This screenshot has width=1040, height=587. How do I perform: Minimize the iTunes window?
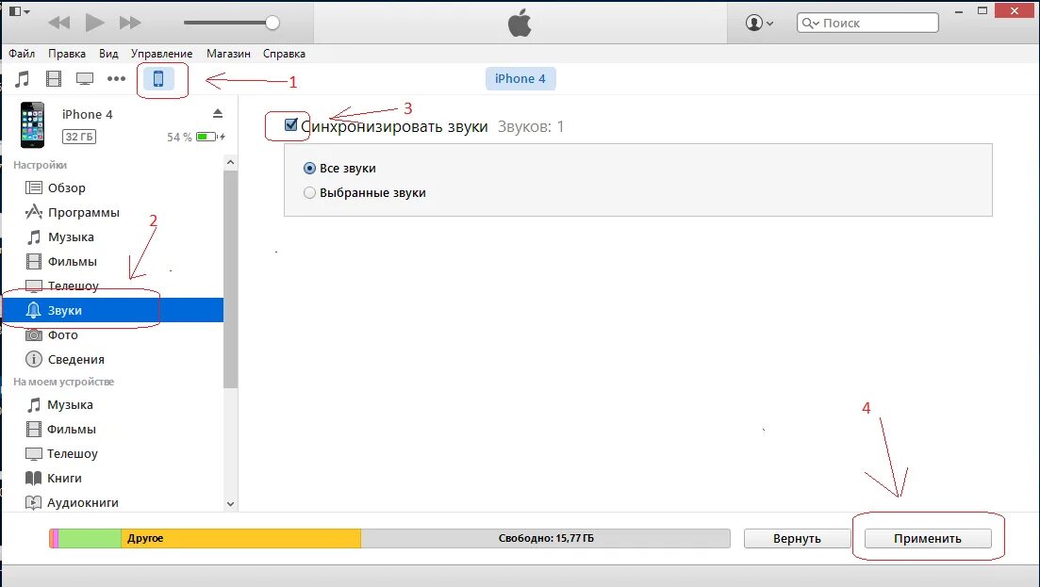click(958, 11)
